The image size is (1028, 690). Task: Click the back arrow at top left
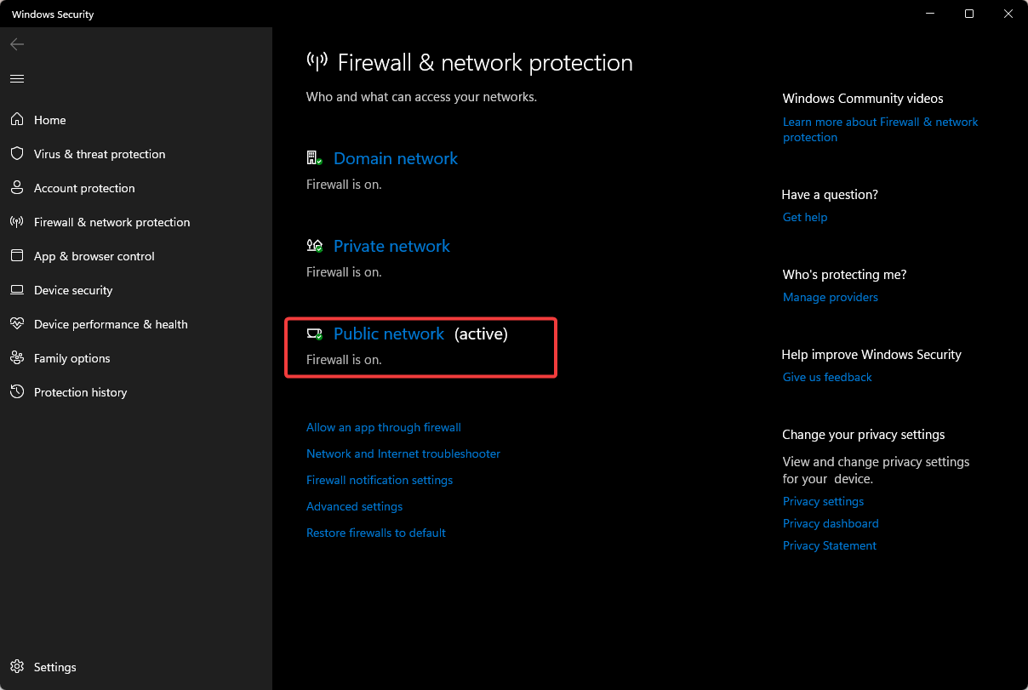click(17, 44)
